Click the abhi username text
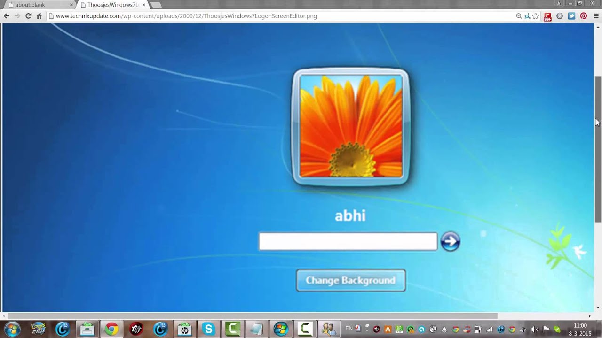The height and width of the screenshot is (338, 602). pyautogui.click(x=350, y=215)
